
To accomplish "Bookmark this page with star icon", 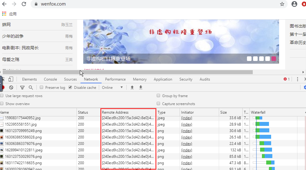I will (x=282, y=4).
